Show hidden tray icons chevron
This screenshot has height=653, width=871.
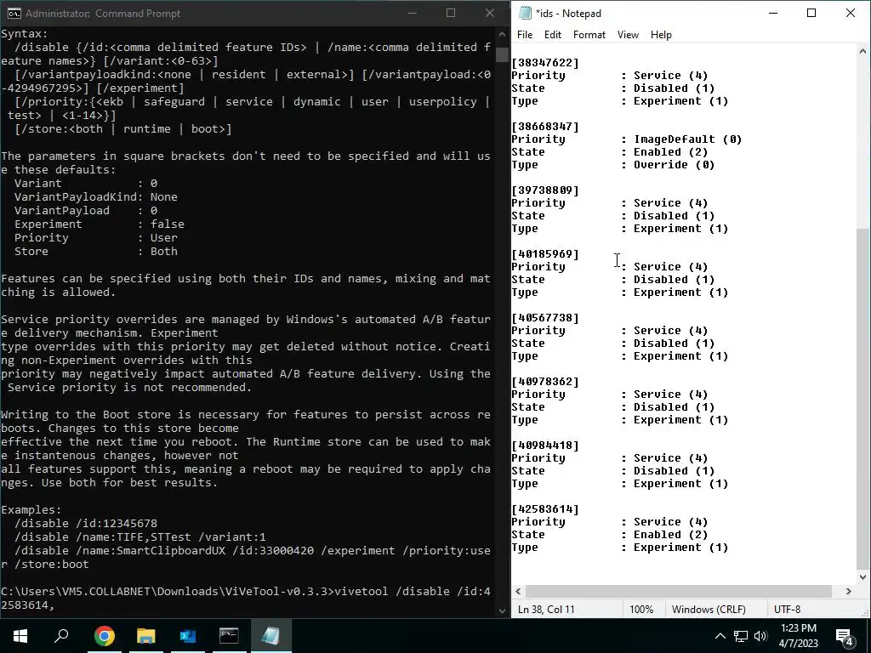pyautogui.click(x=720, y=636)
